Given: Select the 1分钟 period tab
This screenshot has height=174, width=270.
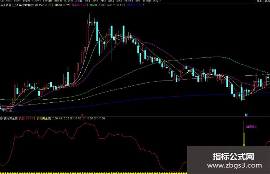Looking at the screenshot, I should [x=17, y=1].
